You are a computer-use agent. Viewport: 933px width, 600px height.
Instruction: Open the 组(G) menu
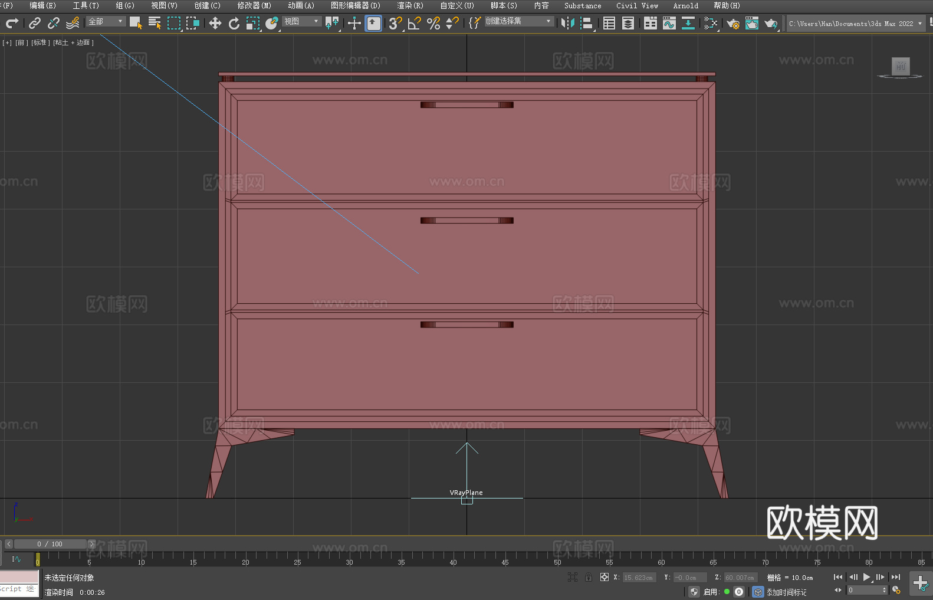click(x=125, y=5)
